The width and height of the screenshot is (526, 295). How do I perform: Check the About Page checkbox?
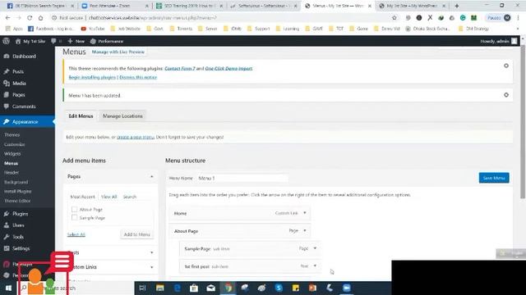pos(74,210)
